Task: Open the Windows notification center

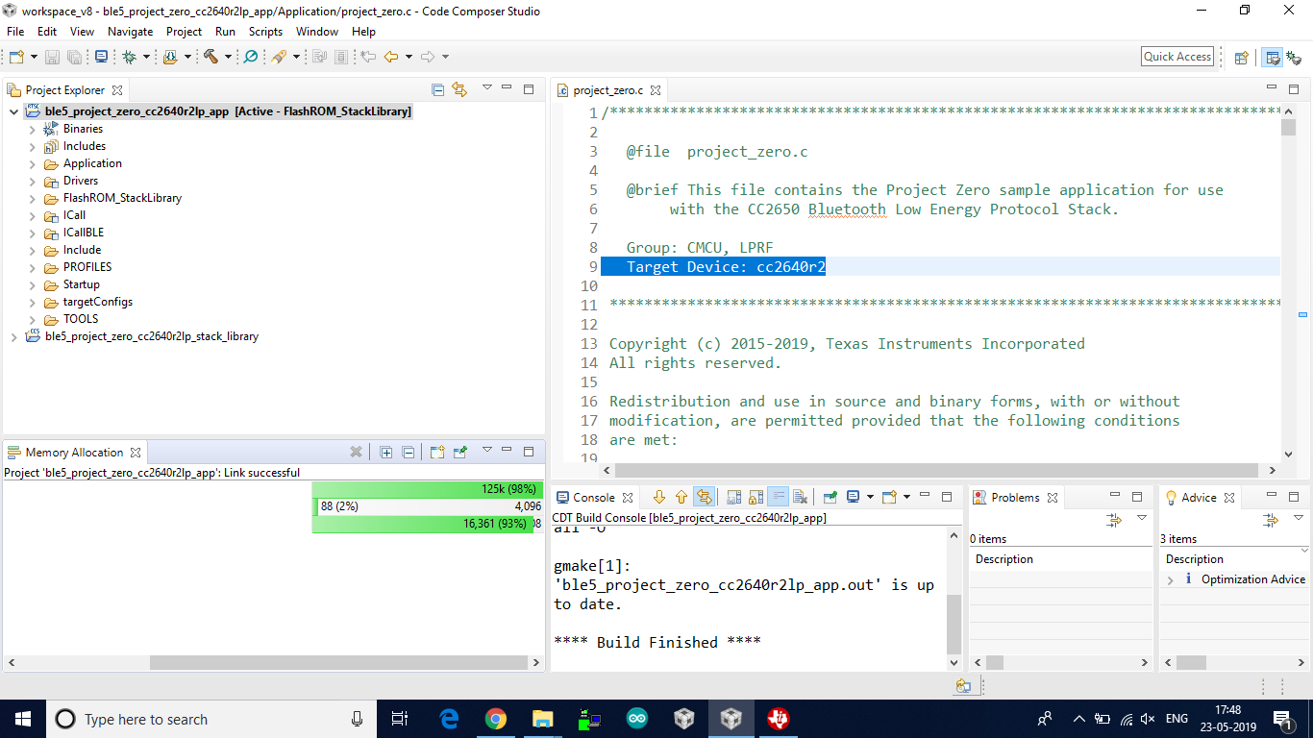Action: (1281, 719)
